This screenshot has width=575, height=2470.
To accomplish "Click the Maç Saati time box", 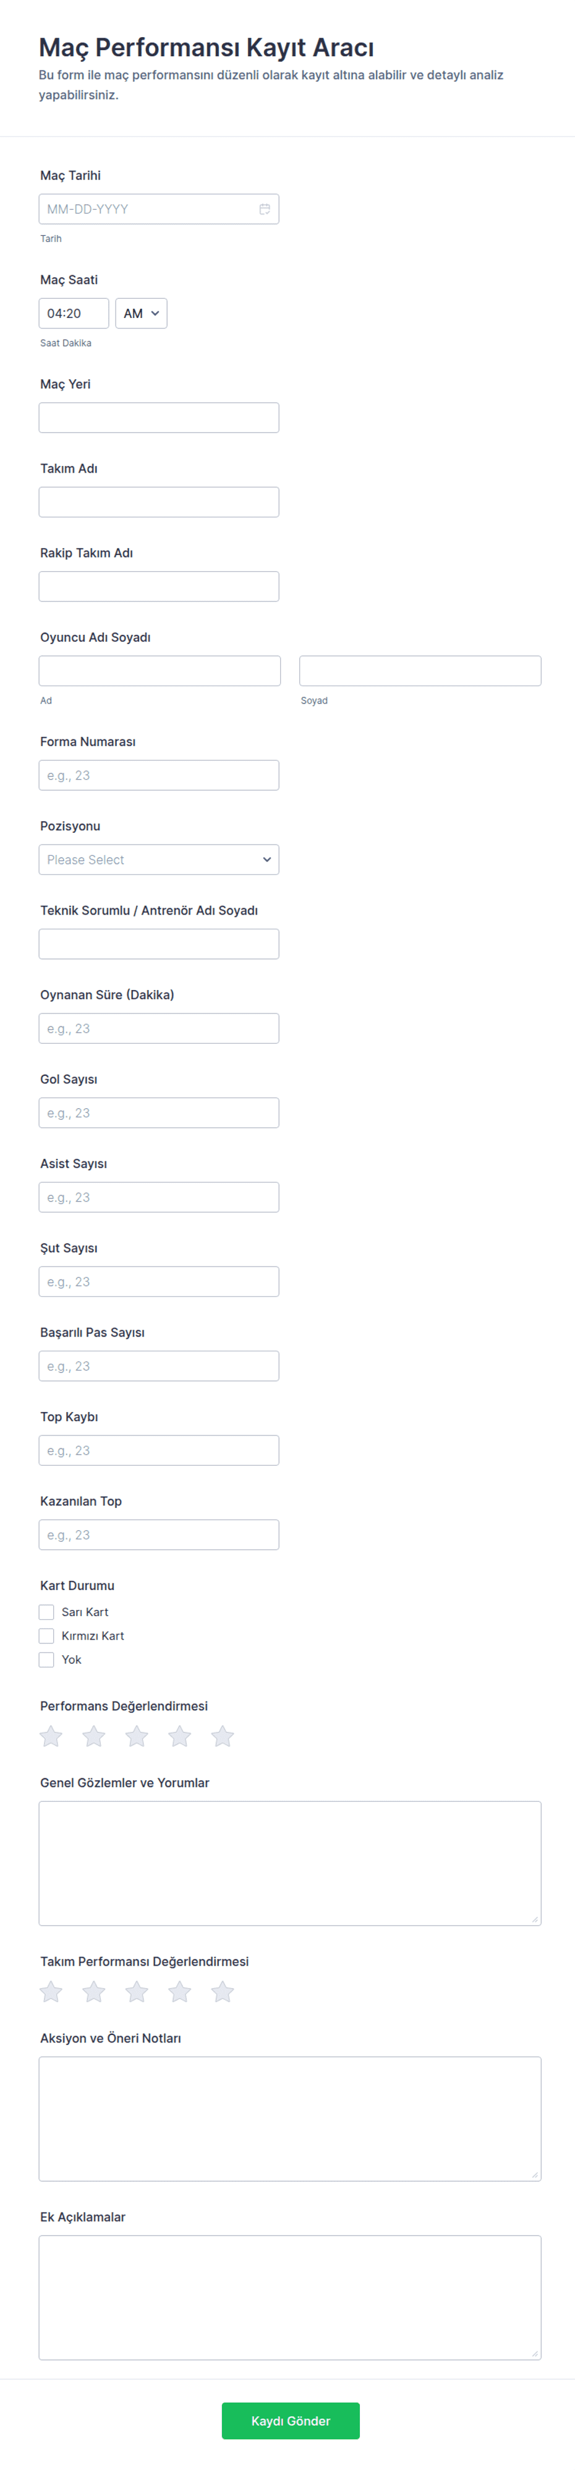I will coord(74,314).
